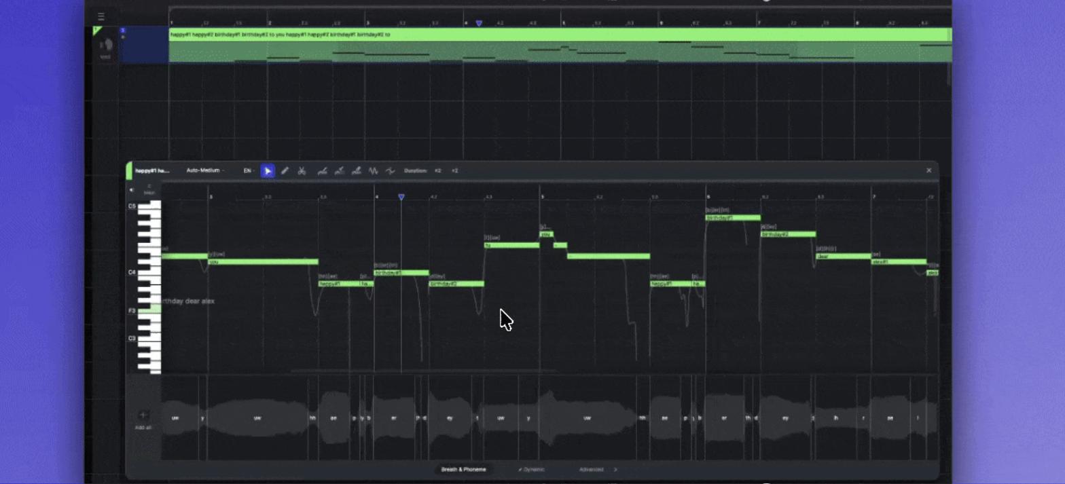Click the playhead marker in the top timeline
The height and width of the screenshot is (484, 1065).
click(x=479, y=23)
